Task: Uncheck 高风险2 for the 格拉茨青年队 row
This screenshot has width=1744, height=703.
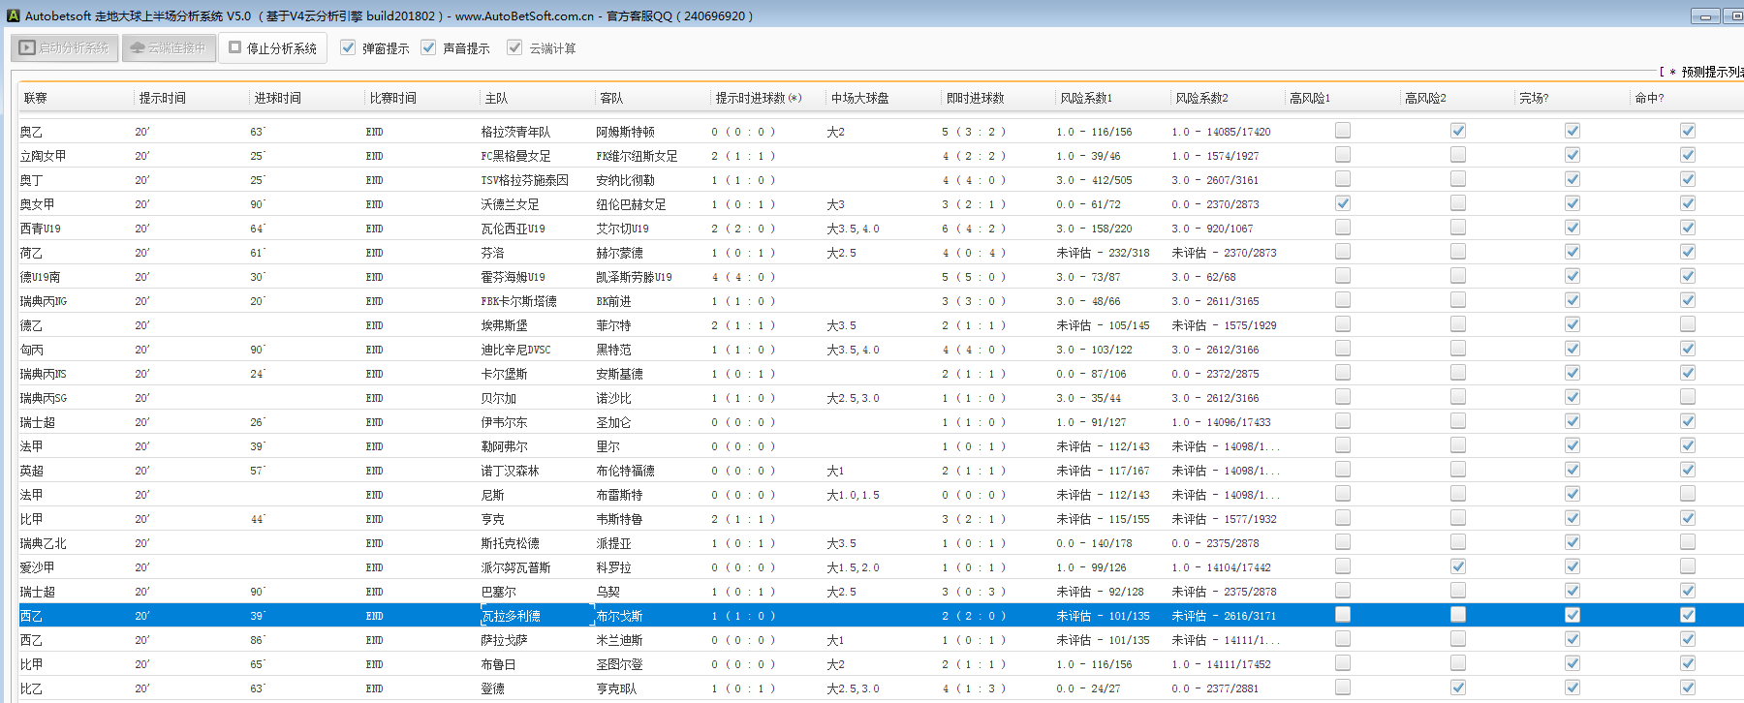Action: point(1457,131)
